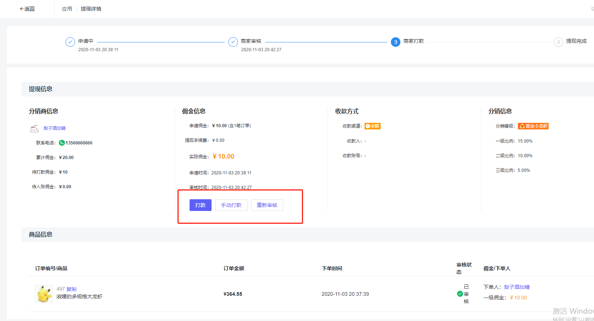Open 梨子酒加糖 distributor profile link
The height and width of the screenshot is (321, 594).
(55, 128)
